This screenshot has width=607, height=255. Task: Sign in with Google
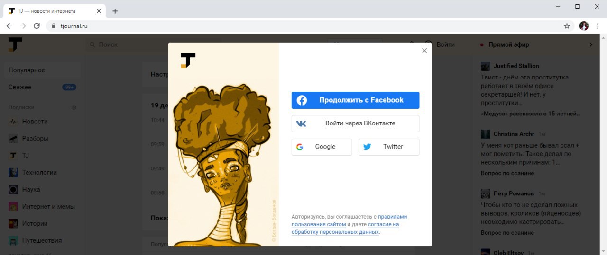(322, 147)
